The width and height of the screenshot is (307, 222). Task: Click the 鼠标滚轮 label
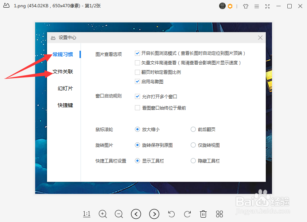[104, 129]
